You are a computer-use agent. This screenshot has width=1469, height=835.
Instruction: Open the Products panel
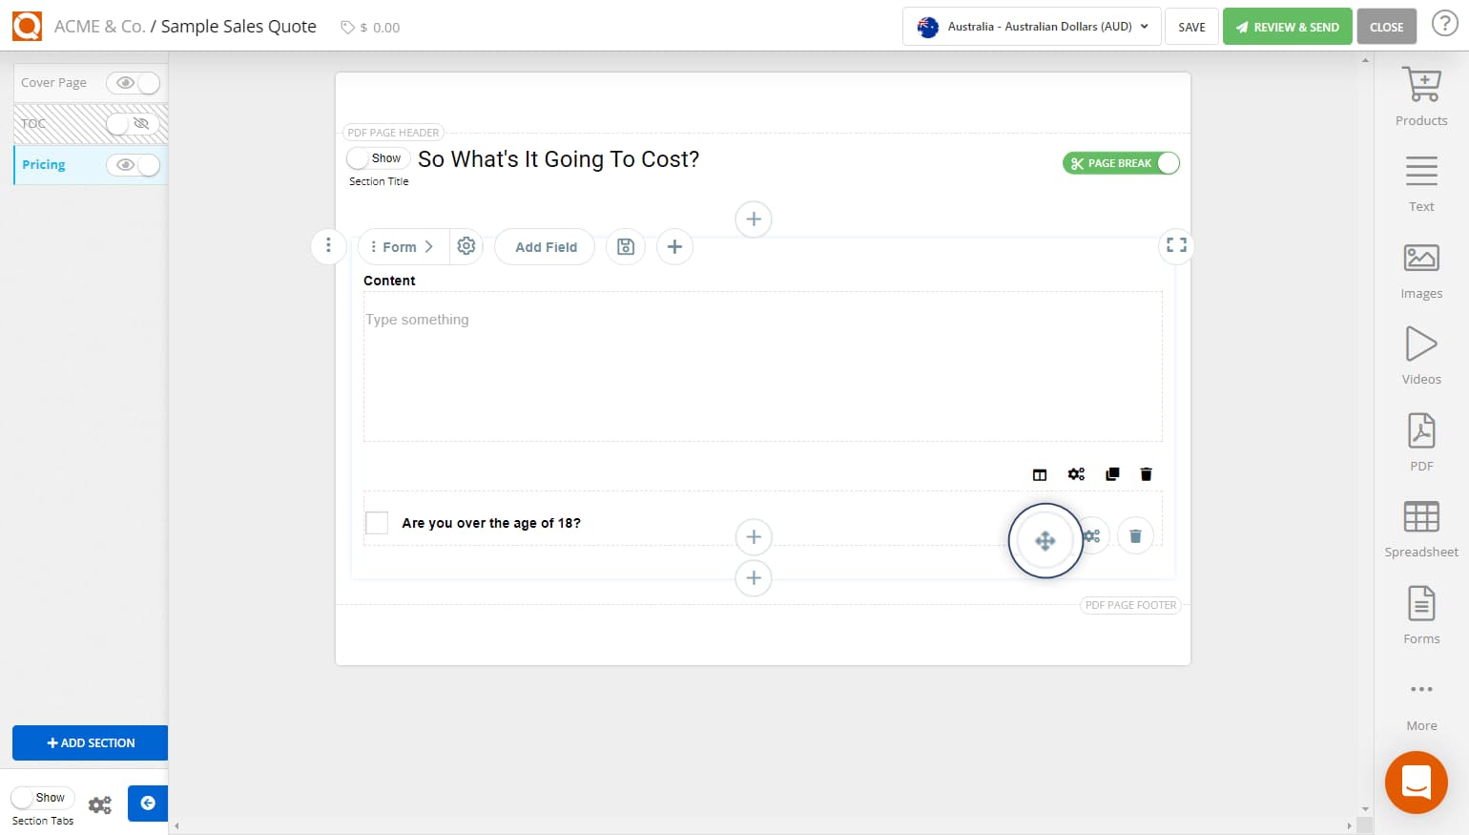click(x=1420, y=94)
